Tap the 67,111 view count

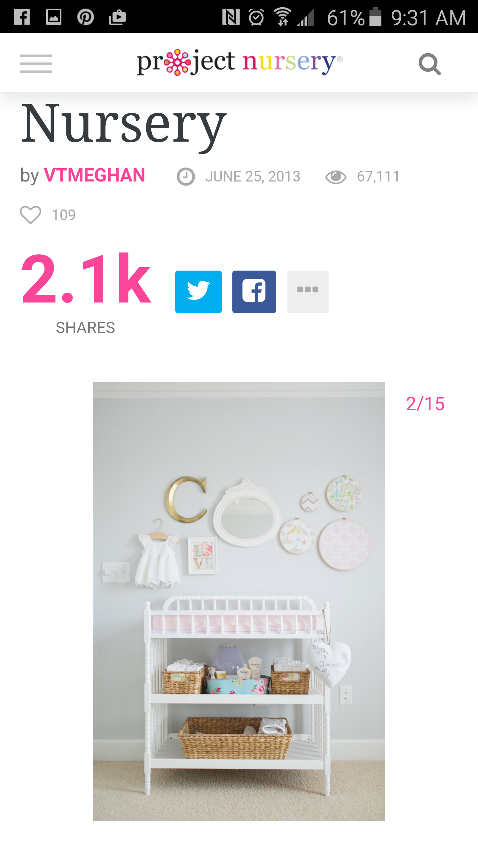tap(378, 177)
